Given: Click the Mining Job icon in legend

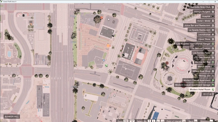Looking at the screenshot, I should pos(213,76).
